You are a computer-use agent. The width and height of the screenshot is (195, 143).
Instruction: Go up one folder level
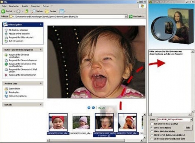coord(27,11)
